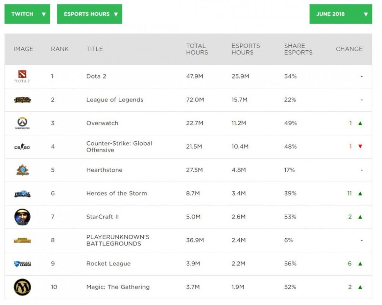
Task: Click the red down arrow for CS:GO
Action: pos(360,146)
